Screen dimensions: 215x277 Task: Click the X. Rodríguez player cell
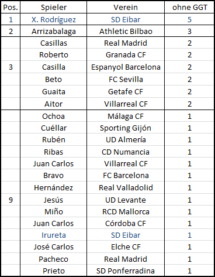tap(54, 19)
